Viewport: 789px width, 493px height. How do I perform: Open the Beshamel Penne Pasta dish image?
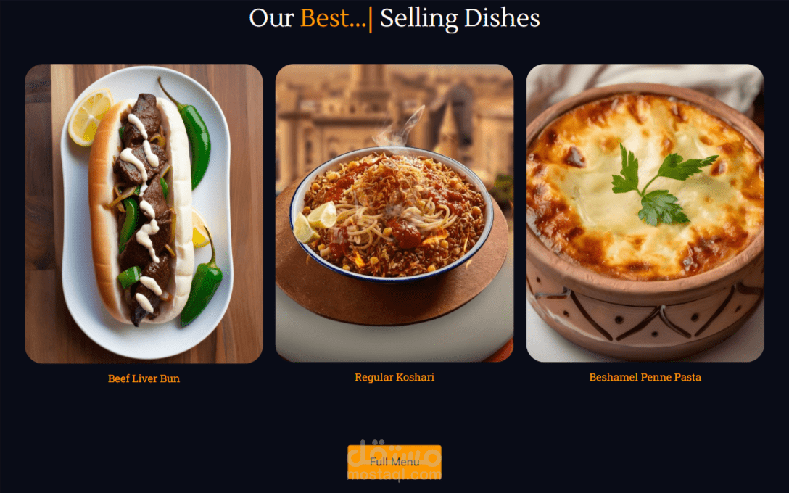[x=645, y=213]
